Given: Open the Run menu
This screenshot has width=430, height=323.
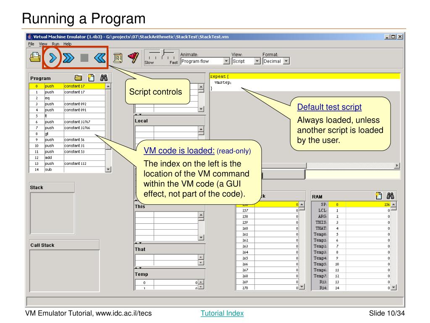Looking at the screenshot, I should (x=55, y=44).
